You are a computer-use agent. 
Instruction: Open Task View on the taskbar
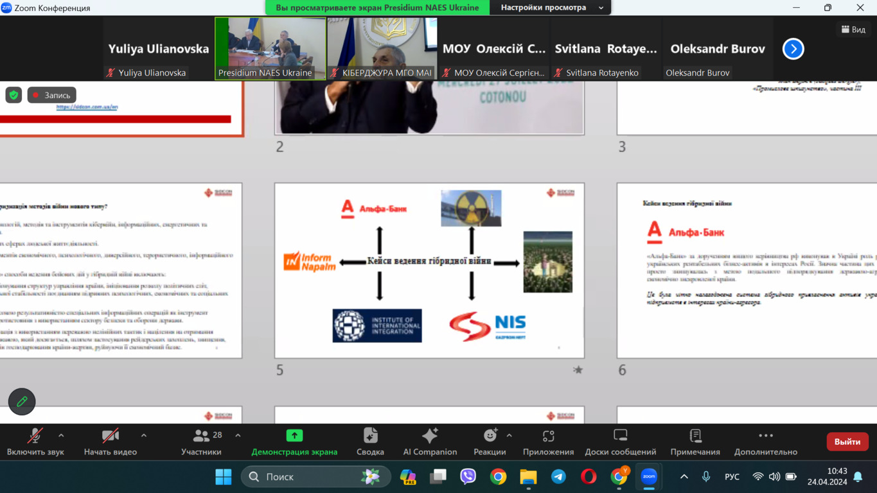(x=438, y=477)
